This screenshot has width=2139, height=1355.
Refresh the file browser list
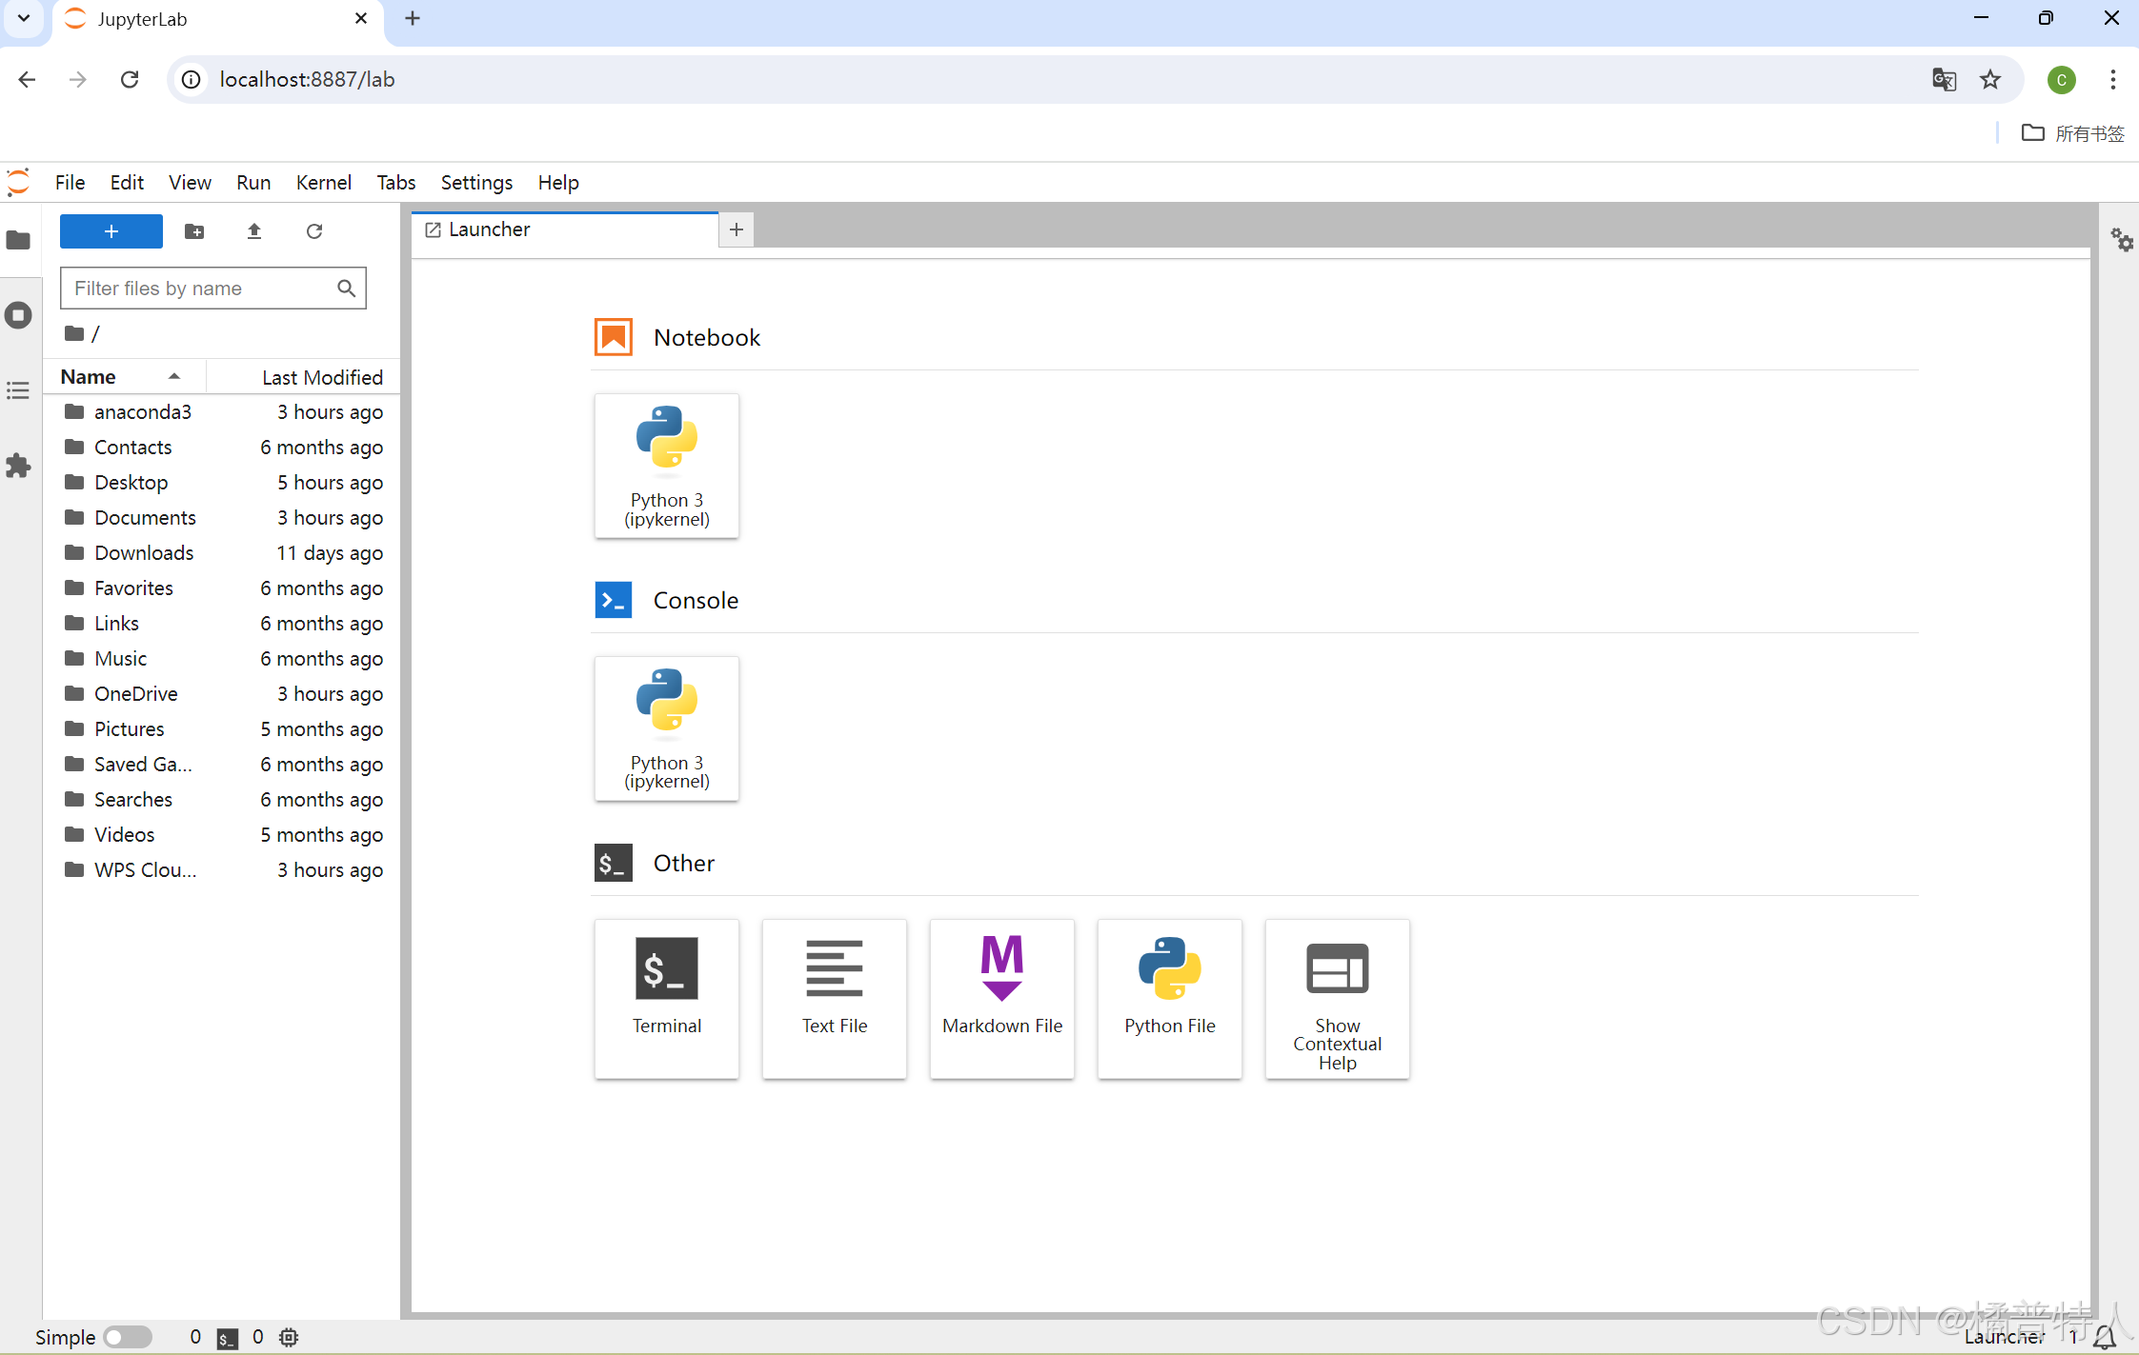coord(314,231)
